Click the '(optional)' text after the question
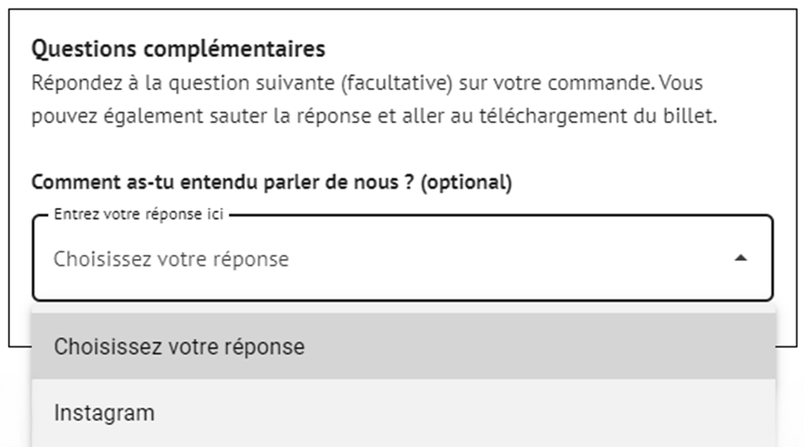804x447 pixels. pyautogui.click(x=466, y=183)
